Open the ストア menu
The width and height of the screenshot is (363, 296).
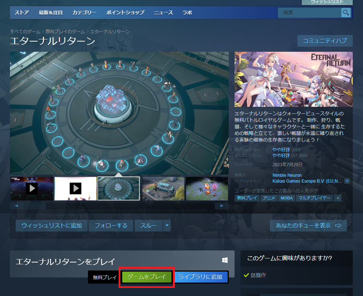tap(22, 13)
